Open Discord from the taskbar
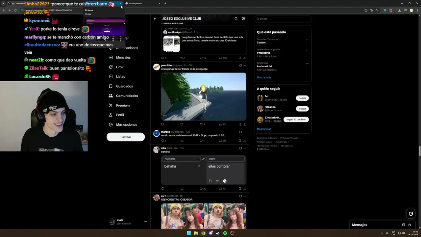Viewport: 421px width, 237px height. [210, 233]
